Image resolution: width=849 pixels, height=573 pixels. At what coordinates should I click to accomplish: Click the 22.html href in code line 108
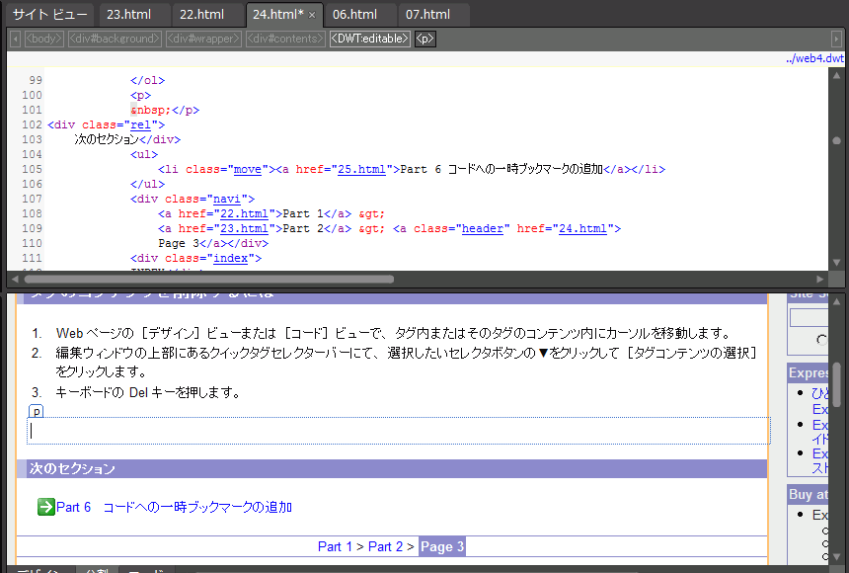point(244,213)
